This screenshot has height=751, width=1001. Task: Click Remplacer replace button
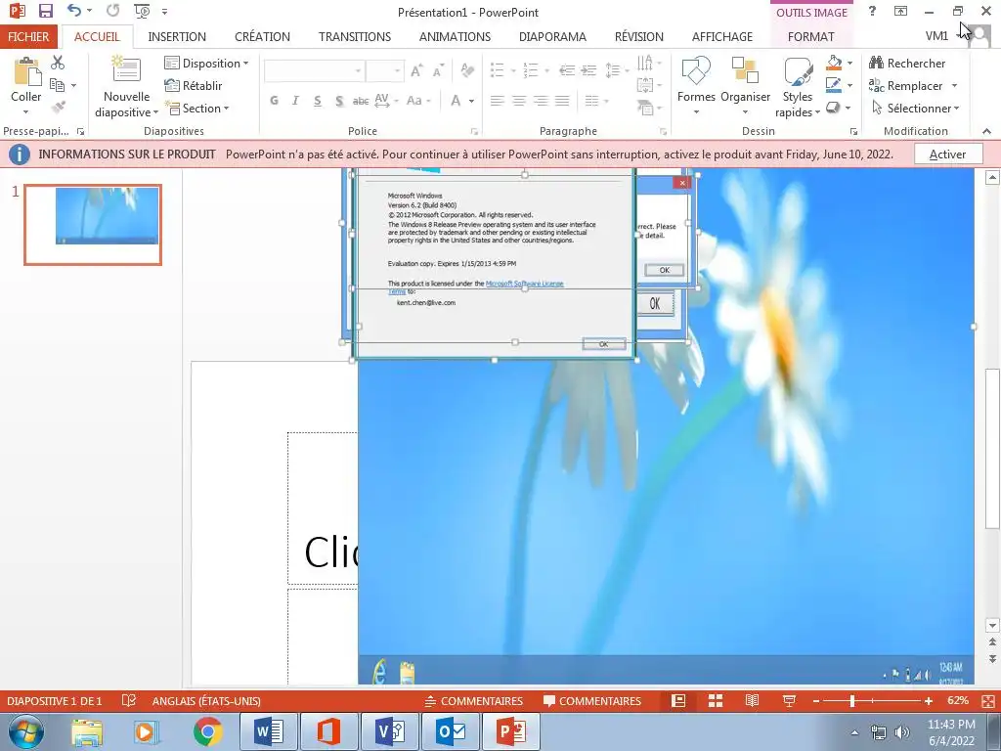905,85
